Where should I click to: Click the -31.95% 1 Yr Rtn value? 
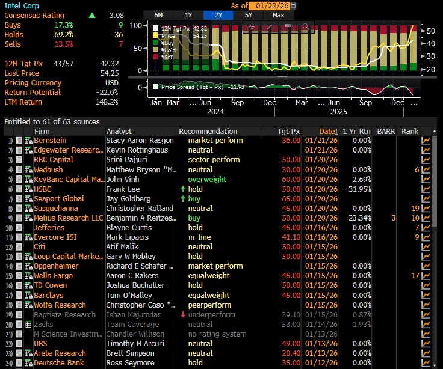pos(358,189)
